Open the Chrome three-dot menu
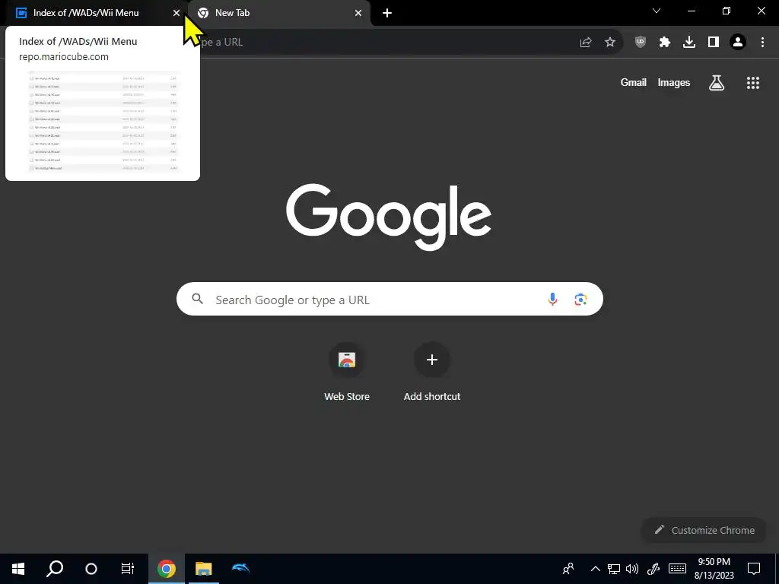The height and width of the screenshot is (584, 779). coord(762,43)
